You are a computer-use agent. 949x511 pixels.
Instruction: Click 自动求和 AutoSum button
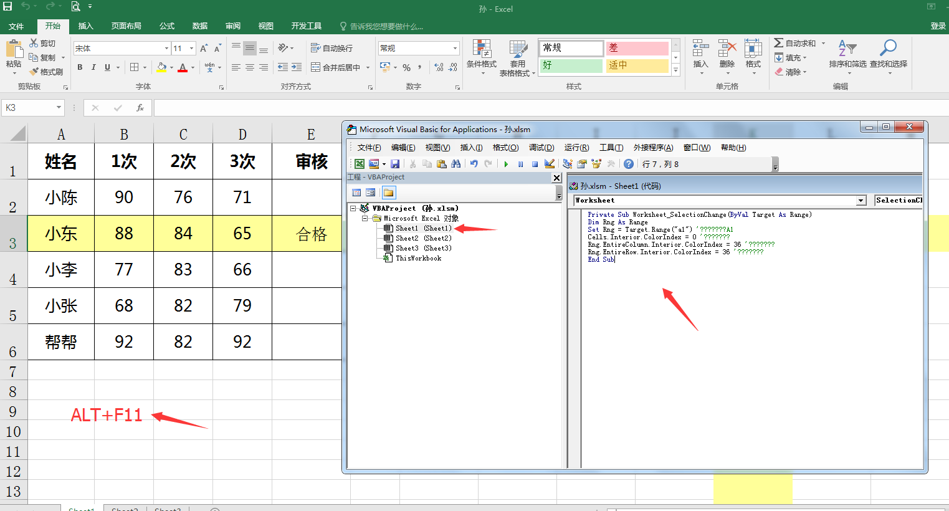795,43
